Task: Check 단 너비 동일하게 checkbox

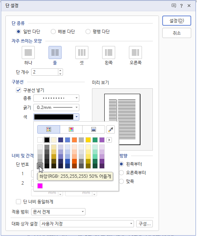Action: pos(18,202)
